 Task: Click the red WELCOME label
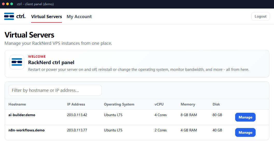pos(37,57)
